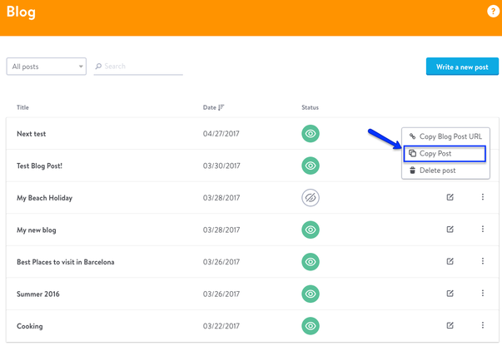Open more options for Summer 2016
Screen dimensions: 502x346
point(483,294)
